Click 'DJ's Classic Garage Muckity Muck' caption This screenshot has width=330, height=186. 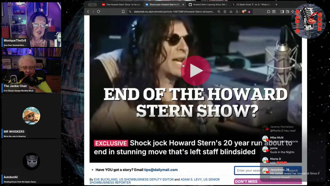[19, 91]
